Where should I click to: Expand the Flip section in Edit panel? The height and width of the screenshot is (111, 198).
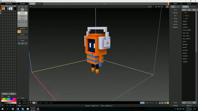(x=175, y=18)
